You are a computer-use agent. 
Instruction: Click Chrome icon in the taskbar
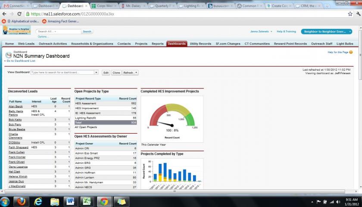pos(104,202)
